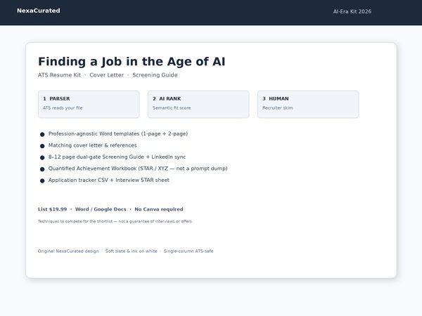This screenshot has height=316, width=422.
Task: Click the Cover Letter subtitle text
Action: pos(107,75)
